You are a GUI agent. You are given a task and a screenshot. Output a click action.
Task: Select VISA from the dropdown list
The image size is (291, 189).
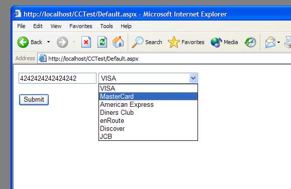[x=148, y=88]
